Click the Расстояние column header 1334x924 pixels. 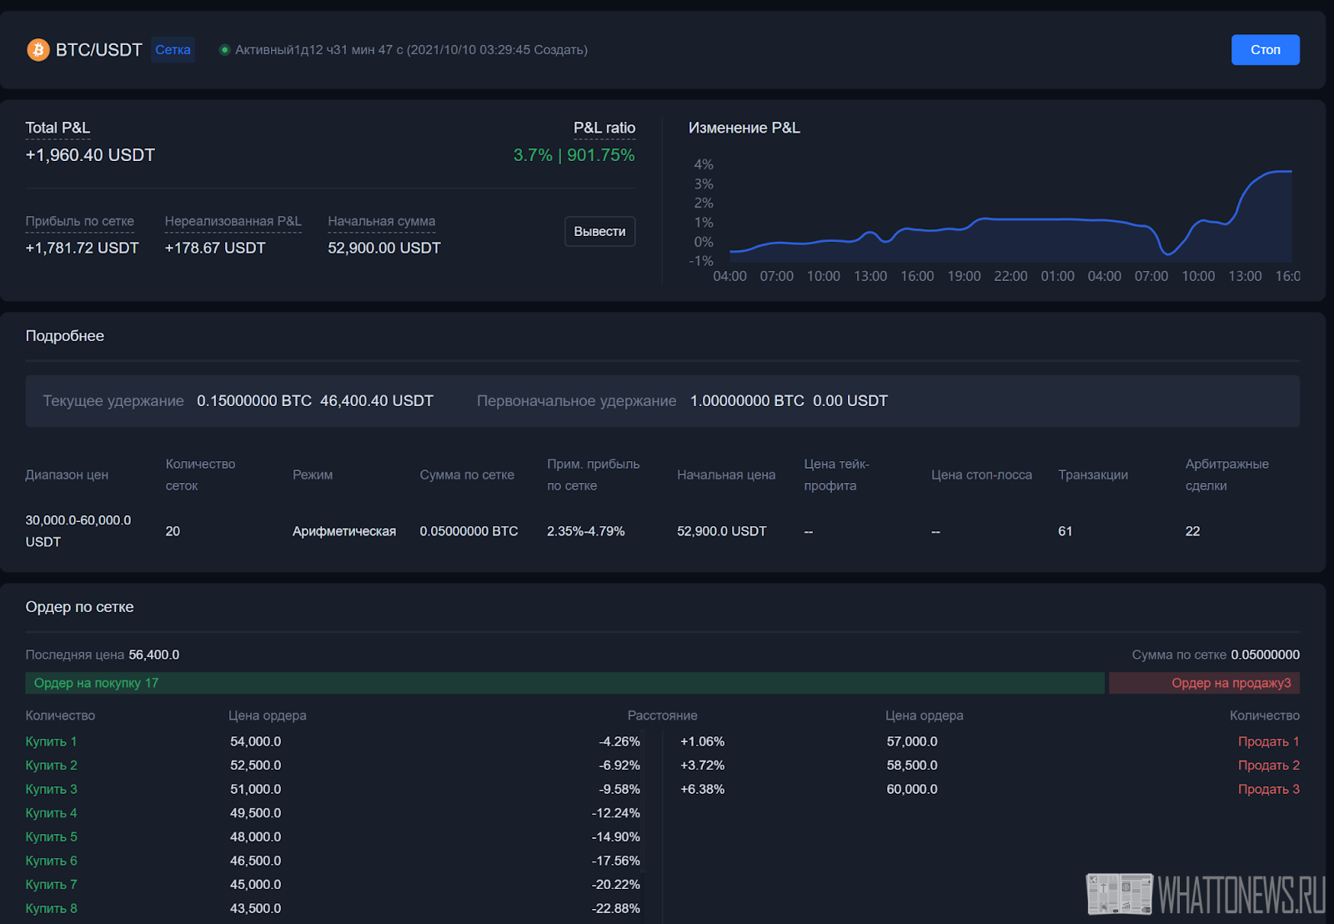coord(662,716)
